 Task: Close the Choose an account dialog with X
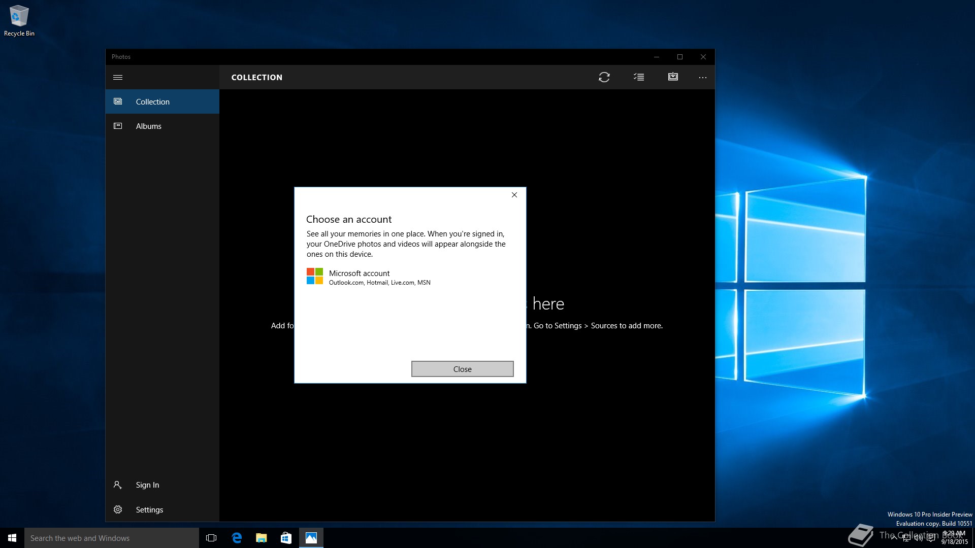pos(514,195)
